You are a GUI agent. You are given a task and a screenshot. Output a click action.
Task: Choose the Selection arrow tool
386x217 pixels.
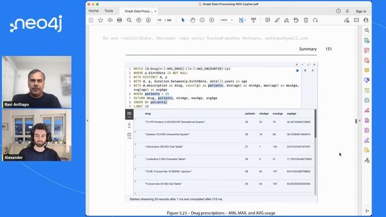[x=183, y=20]
